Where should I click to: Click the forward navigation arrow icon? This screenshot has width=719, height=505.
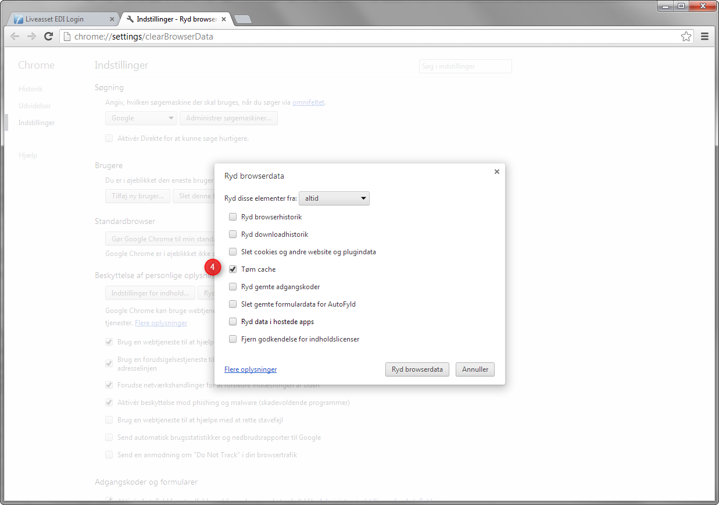coord(31,37)
